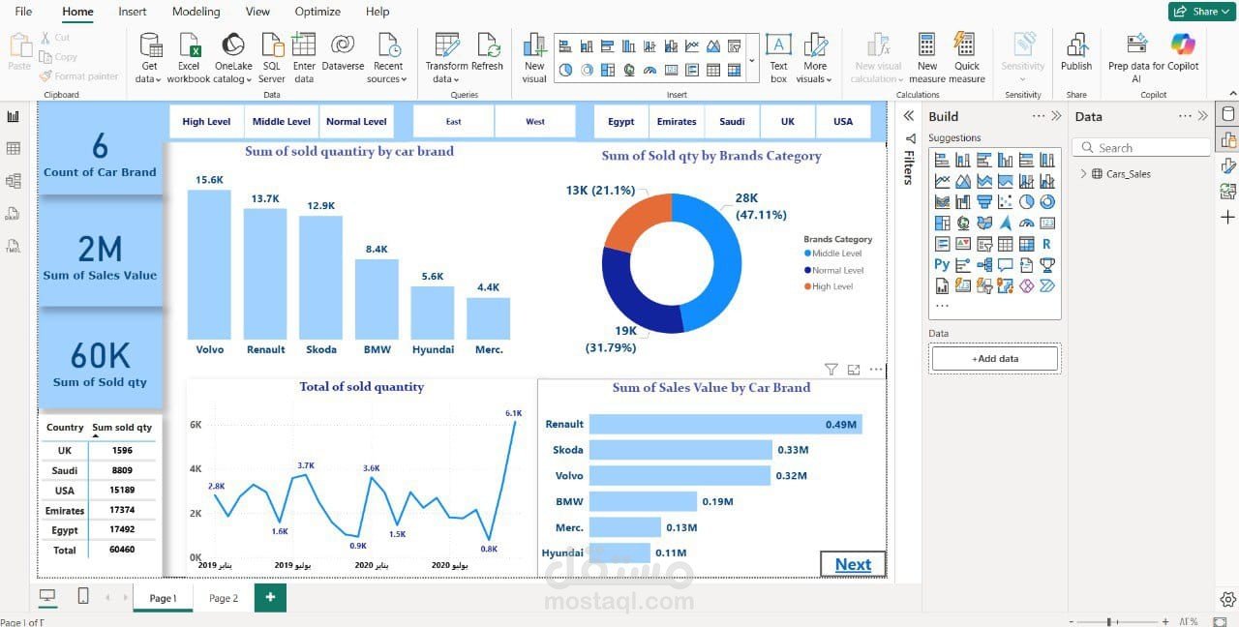The height and width of the screenshot is (627, 1239).
Task: Select the line chart visual in Build
Action: (942, 181)
